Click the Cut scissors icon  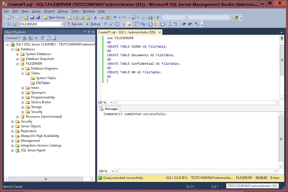(95, 17)
